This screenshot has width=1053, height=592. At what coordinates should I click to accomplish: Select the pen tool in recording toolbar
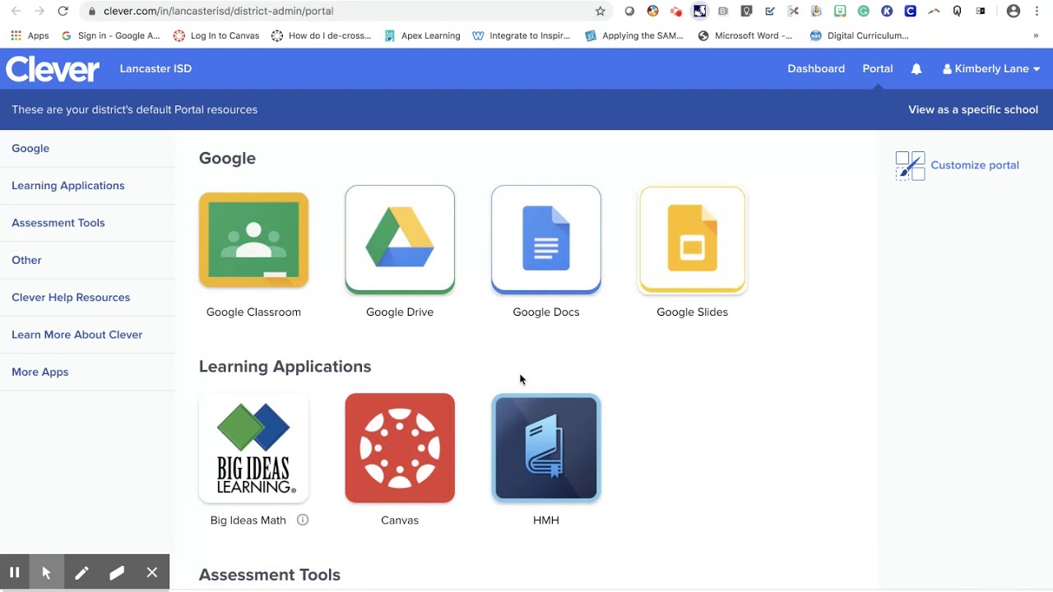coord(81,573)
